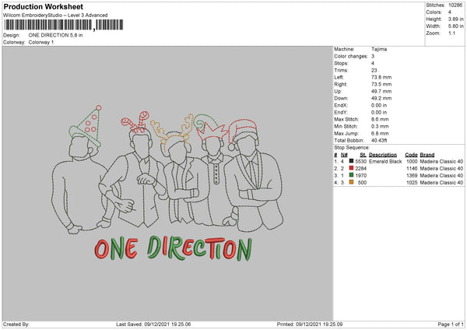Image resolution: width=467 pixels, height=330 pixels.
Task: Select stitch count '1970' in stop sequence
Action: tap(360, 175)
